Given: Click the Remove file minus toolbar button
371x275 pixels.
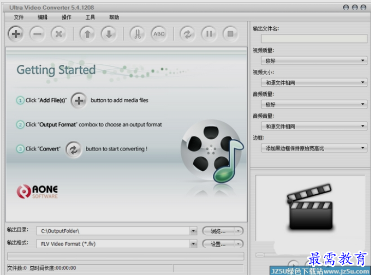Looking at the screenshot, I should pyautogui.click(x=37, y=34).
